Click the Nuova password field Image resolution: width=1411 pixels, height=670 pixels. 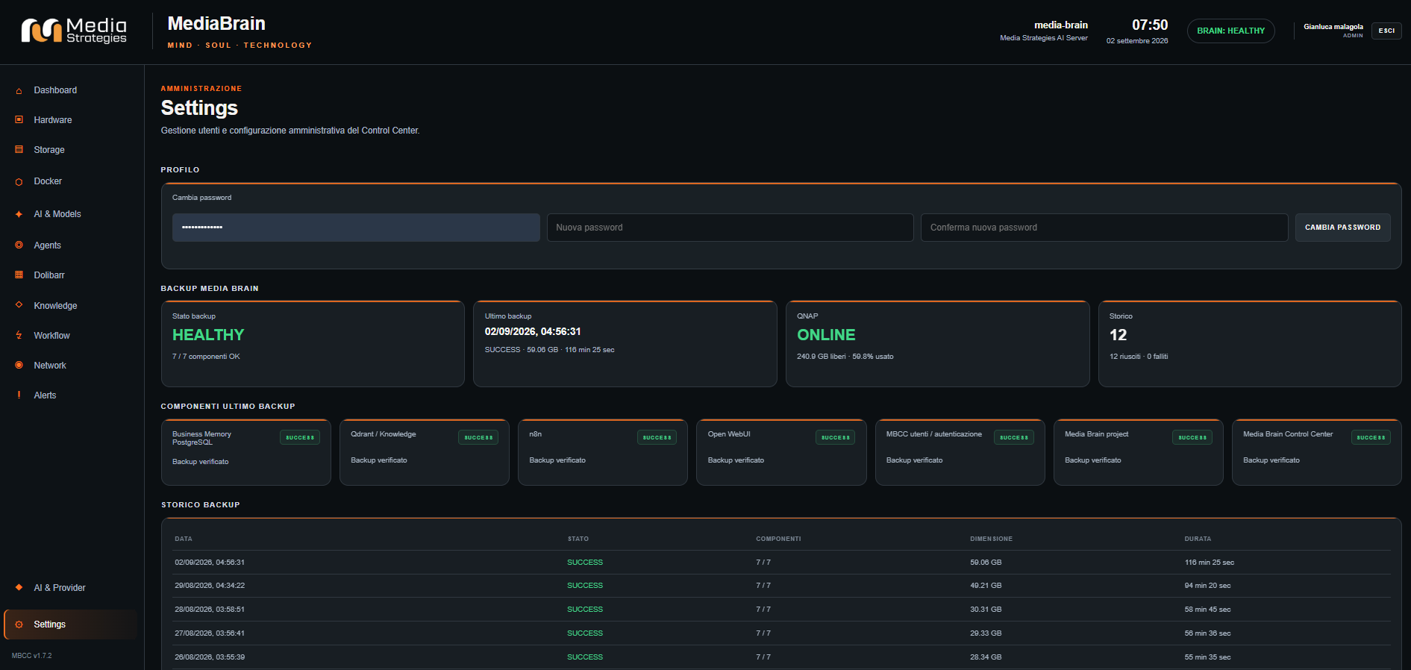click(730, 228)
